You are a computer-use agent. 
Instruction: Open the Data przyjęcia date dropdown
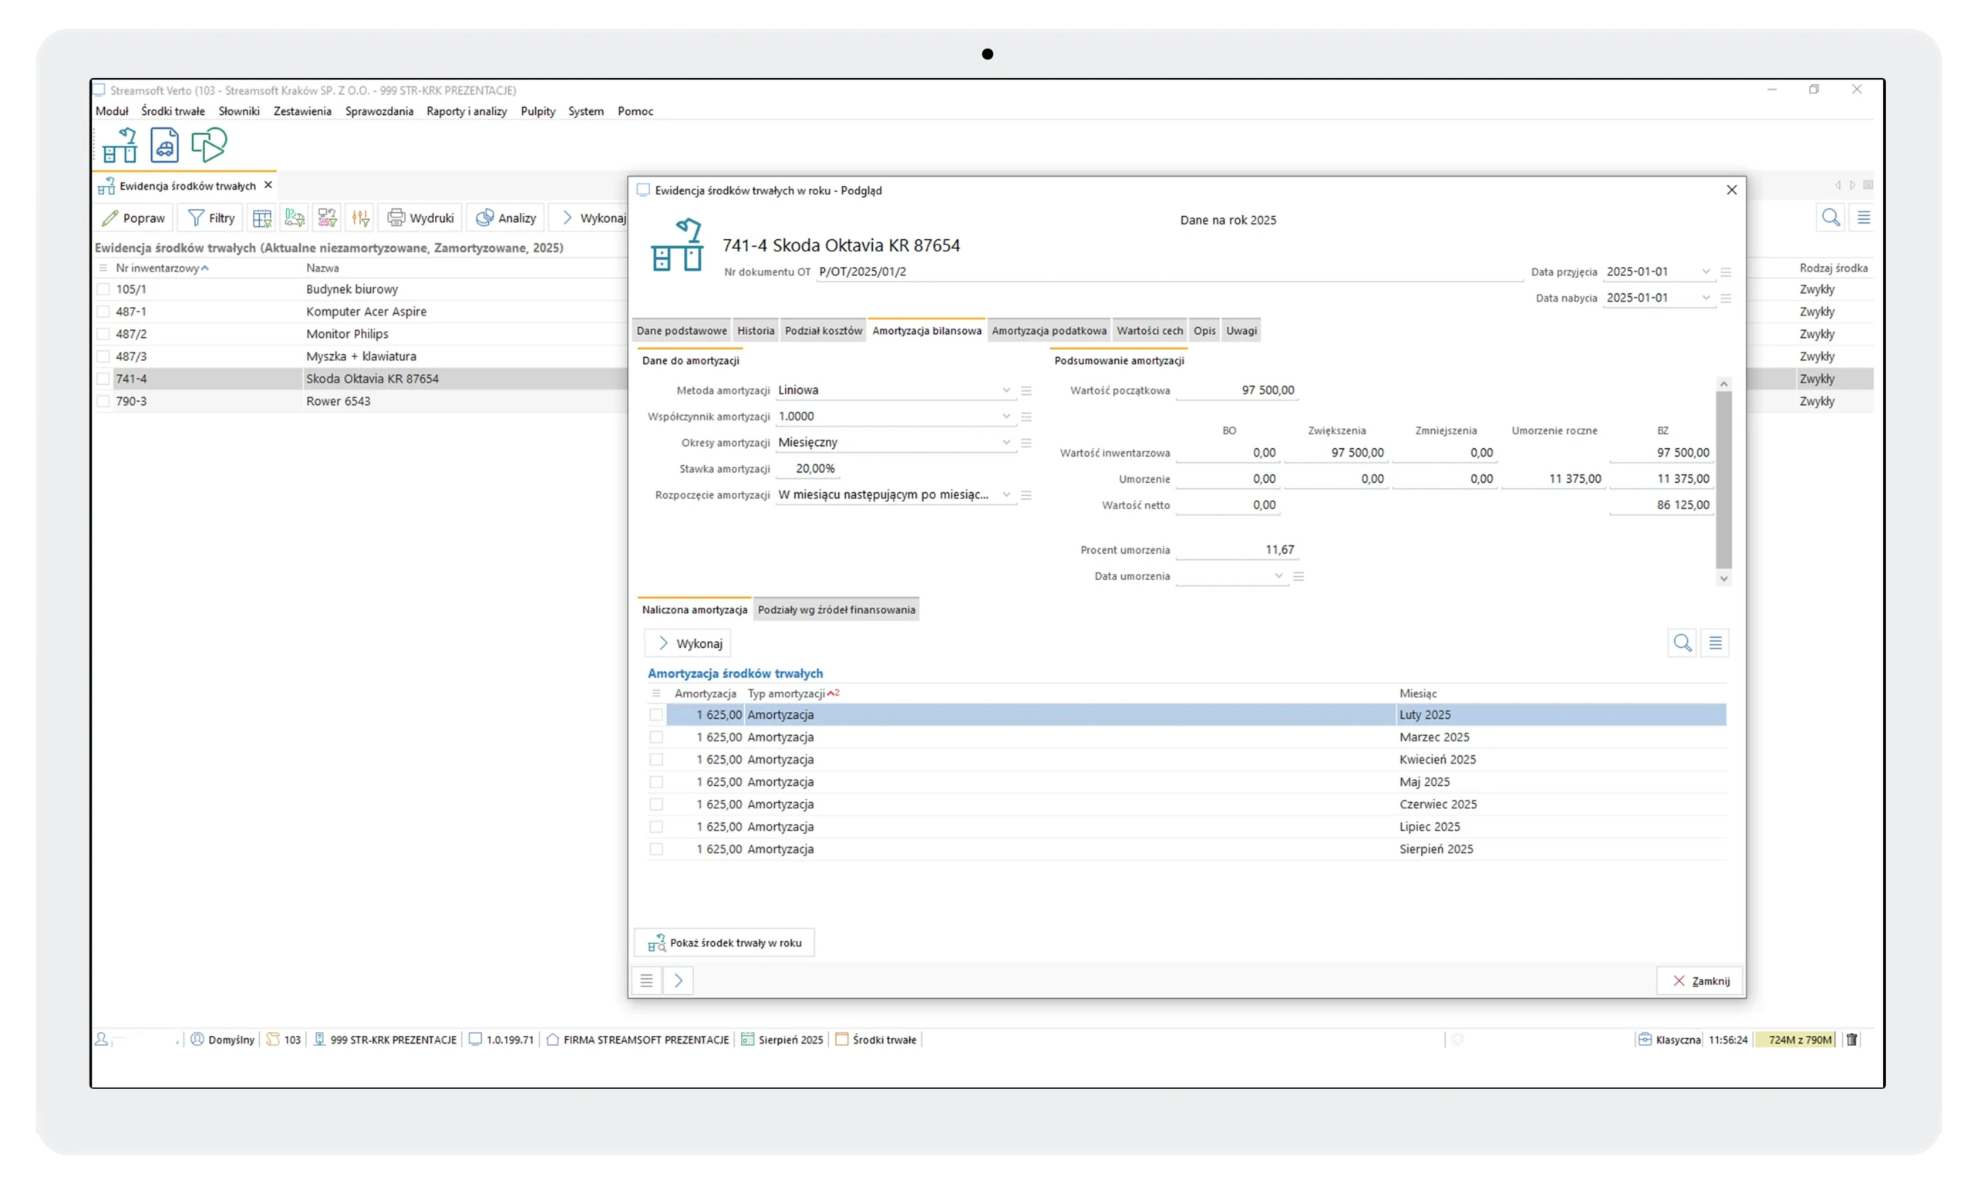click(1705, 272)
